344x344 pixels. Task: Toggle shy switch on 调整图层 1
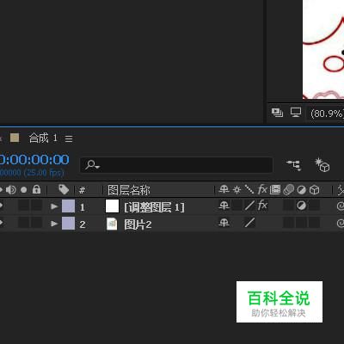224,206
